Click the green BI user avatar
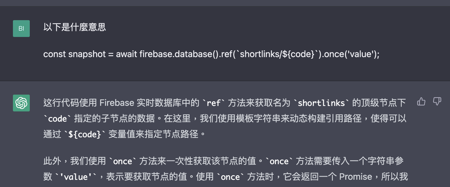The height and width of the screenshot is (187, 450). coord(21,29)
